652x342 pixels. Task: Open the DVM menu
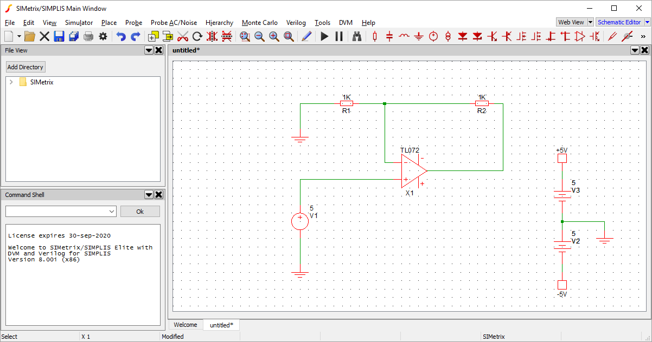(x=346, y=23)
